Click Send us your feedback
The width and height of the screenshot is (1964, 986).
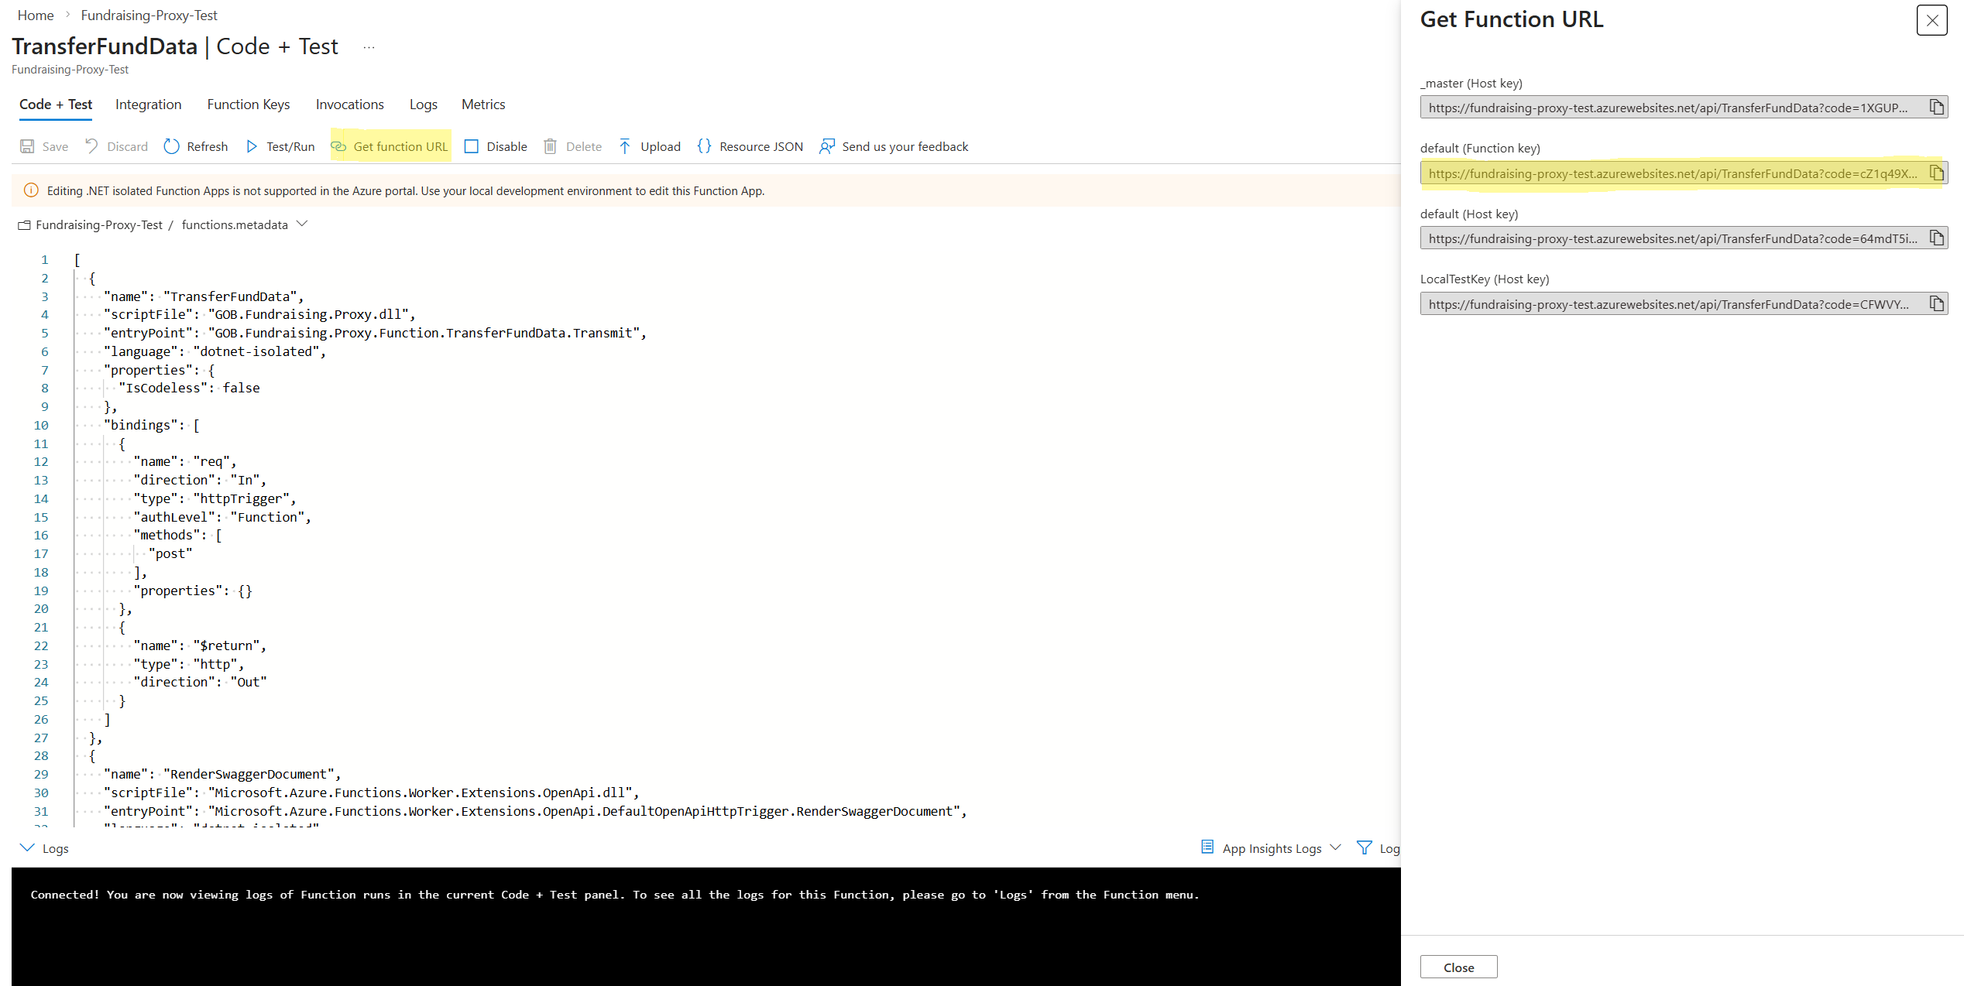pos(905,146)
